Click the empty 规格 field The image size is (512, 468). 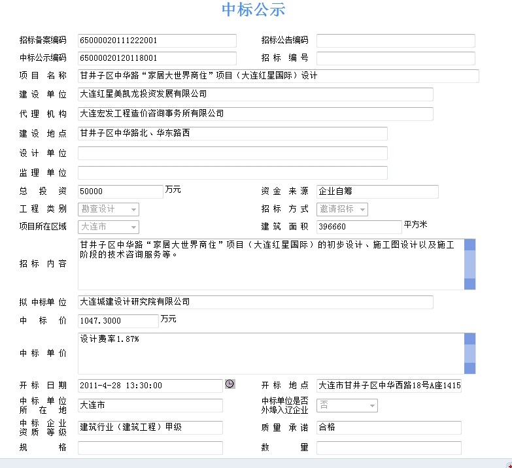[150, 448]
